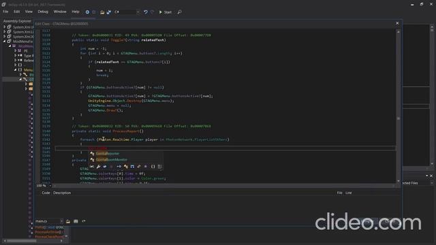Expand the Type References node

pyautogui.click(x=15, y=56)
